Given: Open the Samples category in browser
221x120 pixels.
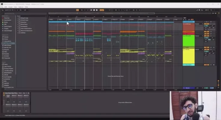Looking at the screenshot, I should click(6, 54).
